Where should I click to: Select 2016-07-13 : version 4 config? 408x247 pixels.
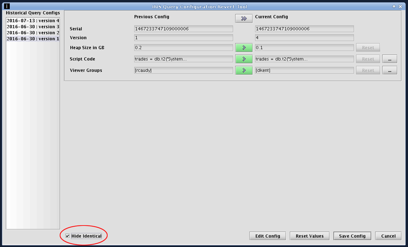33,20
